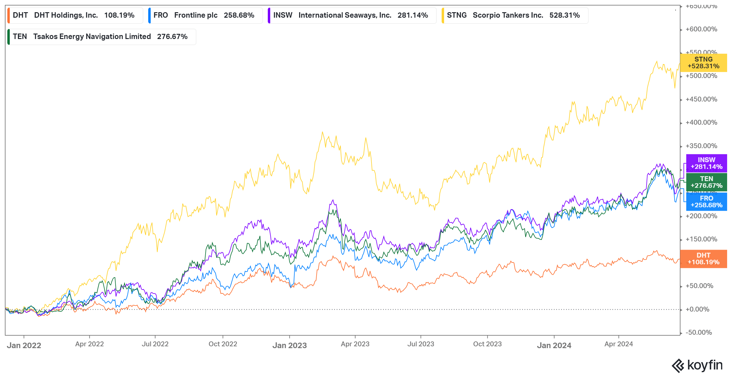Select the Jan 2023 axis label
This screenshot has width=732, height=378.
[289, 345]
